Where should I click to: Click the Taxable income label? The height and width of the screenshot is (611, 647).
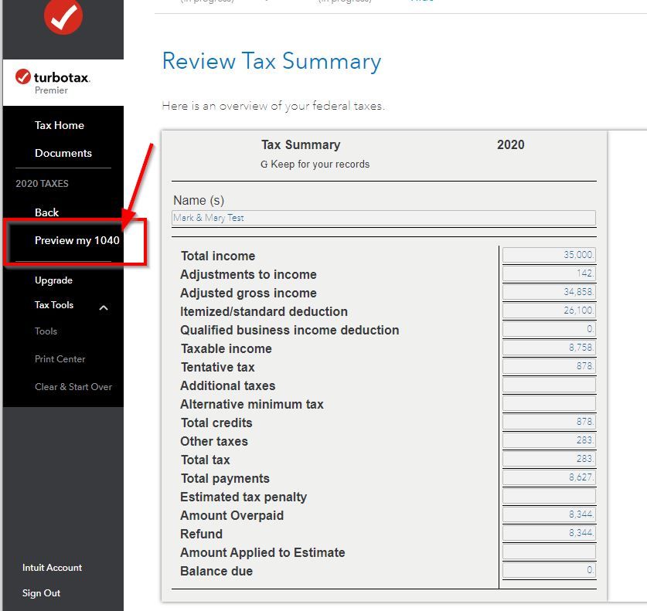(226, 349)
